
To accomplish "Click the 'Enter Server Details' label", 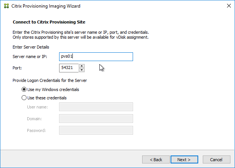I will (x=31, y=47).
